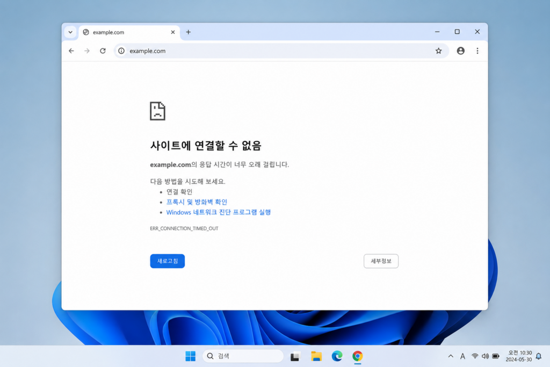Click the Chrome icon in the taskbar
The image size is (550, 367).
(x=357, y=356)
